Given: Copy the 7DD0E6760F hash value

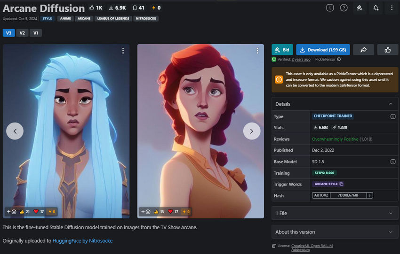Looking at the screenshot, I should (x=348, y=195).
